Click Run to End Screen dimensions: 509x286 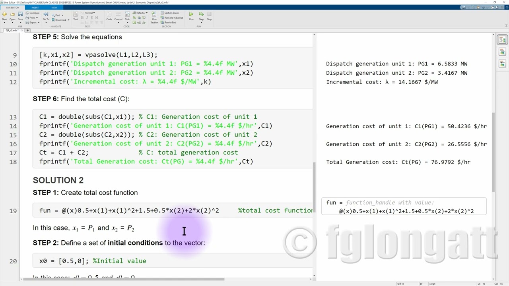(168, 22)
